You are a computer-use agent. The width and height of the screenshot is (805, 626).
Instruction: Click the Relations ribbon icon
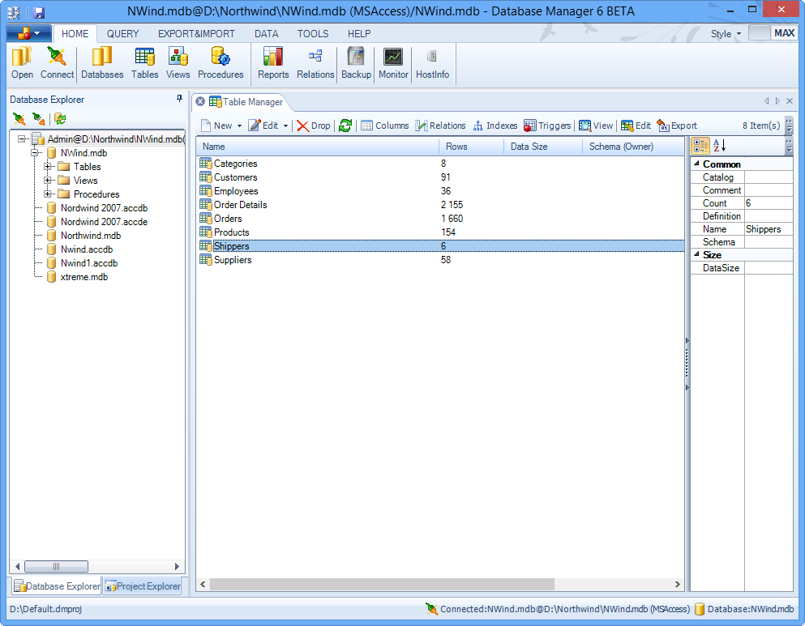coord(315,62)
